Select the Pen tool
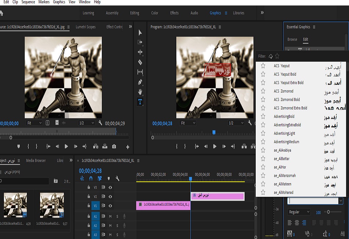 point(140,82)
